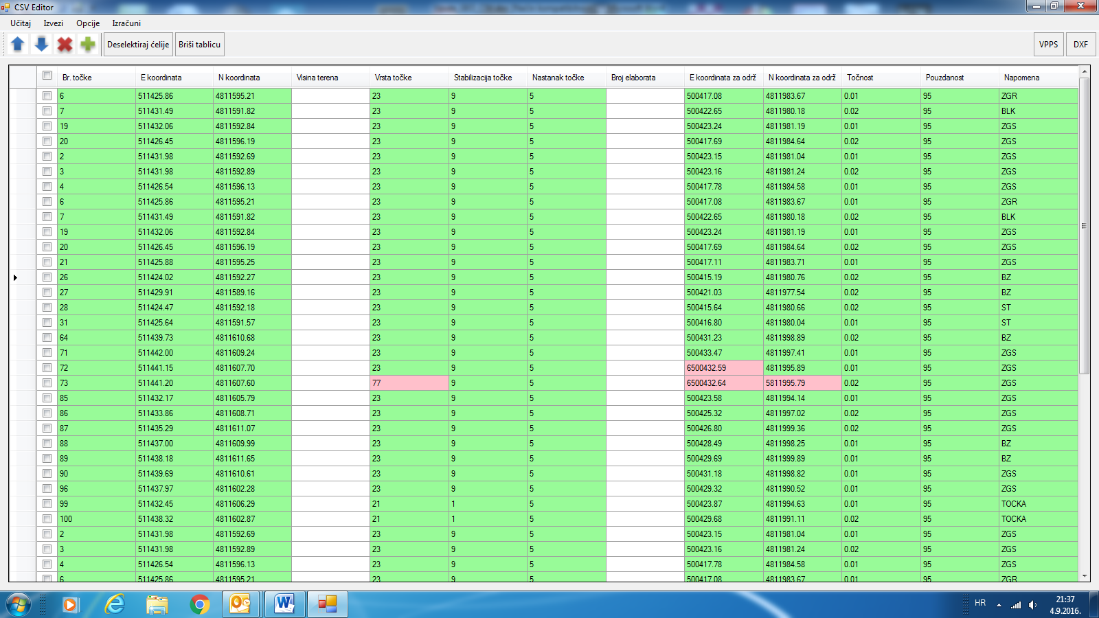The width and height of the screenshot is (1099, 618).
Task: Click the HR language indicator
Action: click(x=980, y=603)
